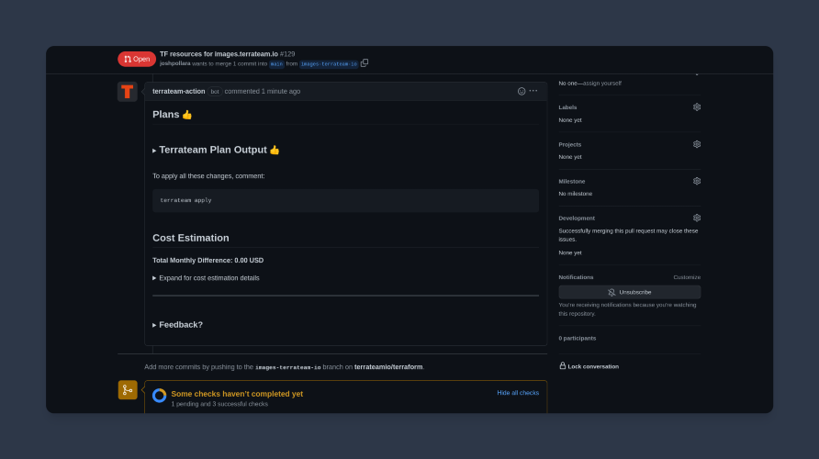Screen dimensions: 819x459
Task: Open the comment three-dot options menu
Action: 533,91
